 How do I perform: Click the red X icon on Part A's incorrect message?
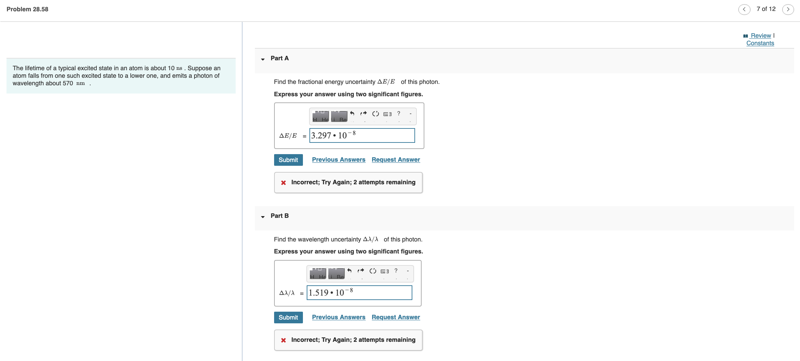283,182
